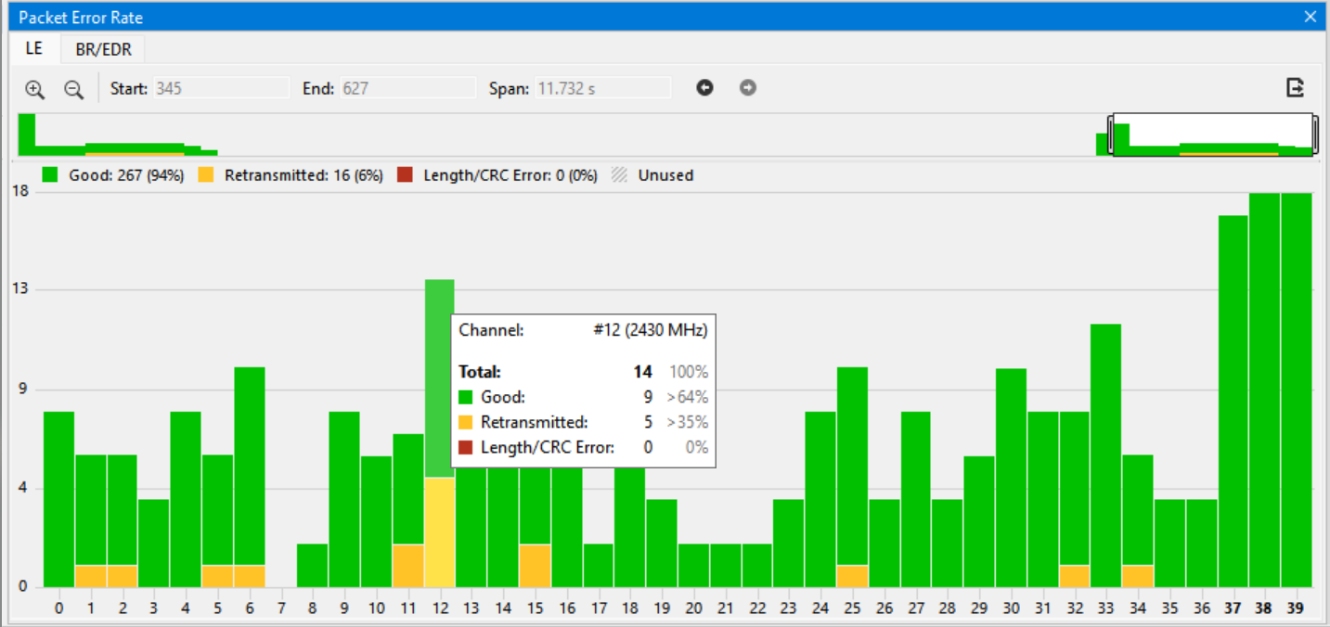The height and width of the screenshot is (627, 1330).
Task: Click the yellow retransmitted segment of channel 25
Action: click(x=852, y=576)
